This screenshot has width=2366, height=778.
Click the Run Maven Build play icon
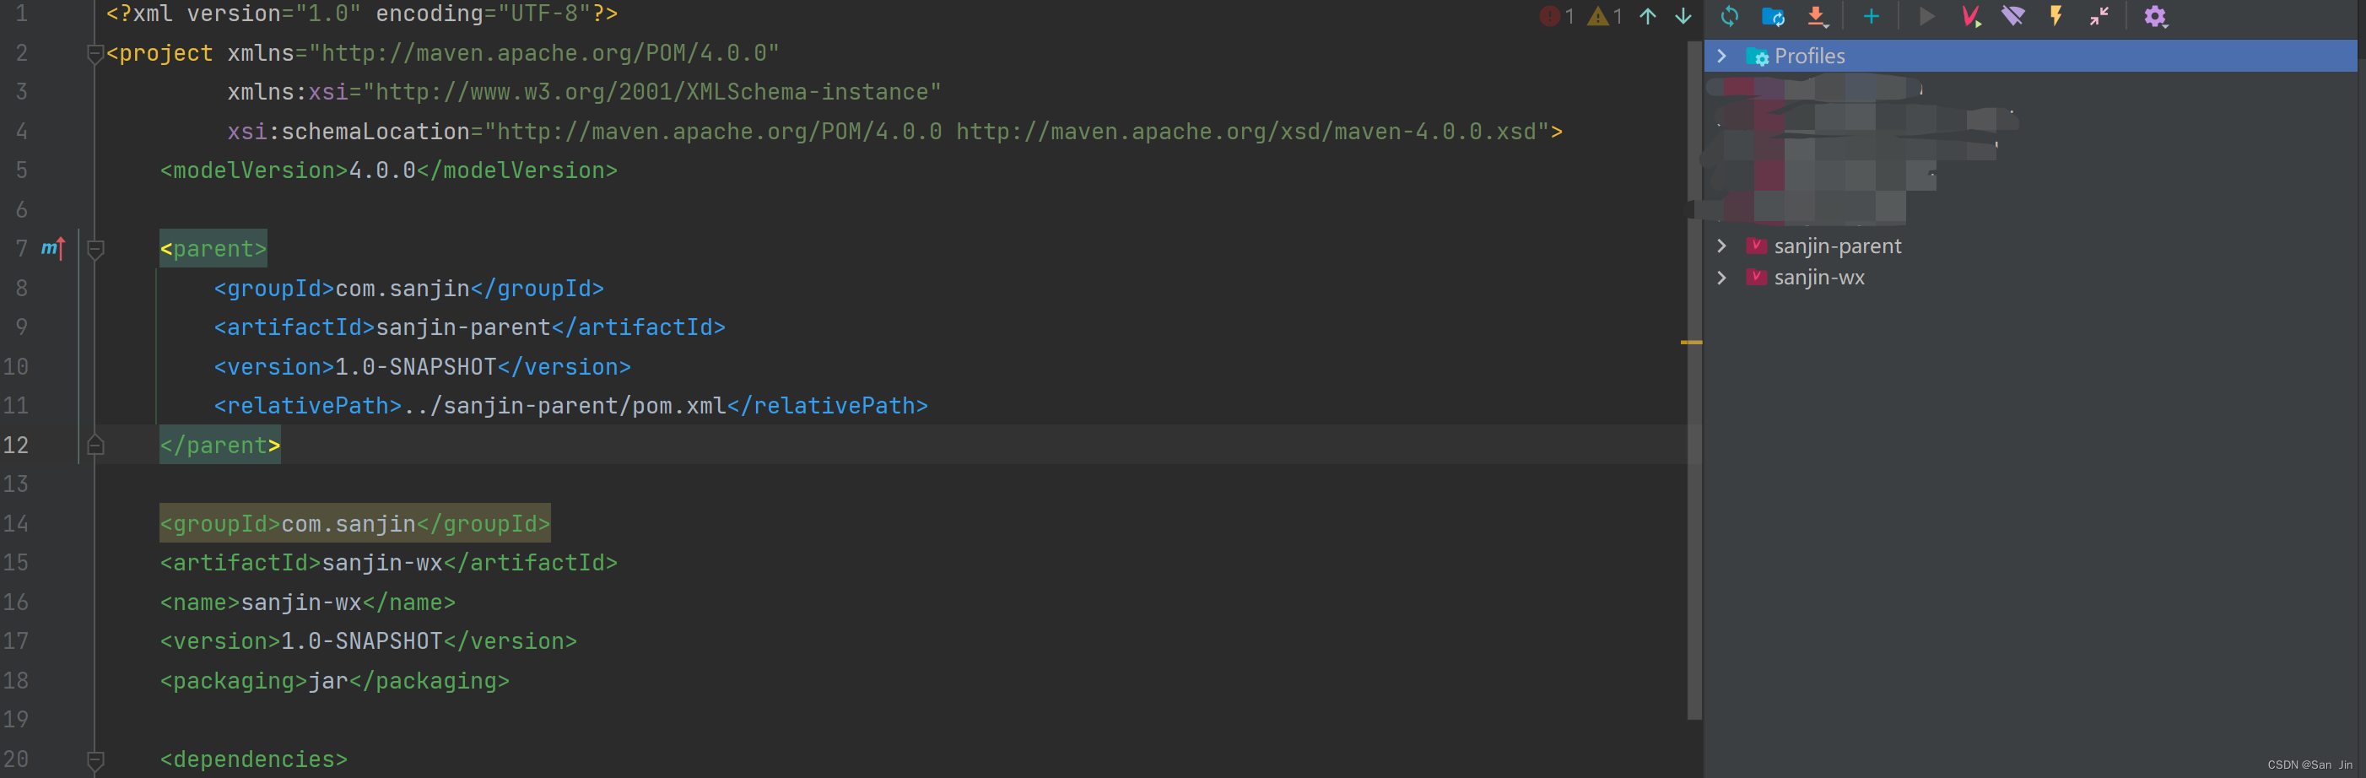coord(1927,17)
